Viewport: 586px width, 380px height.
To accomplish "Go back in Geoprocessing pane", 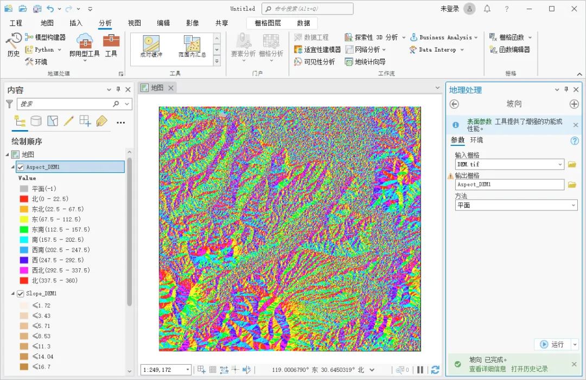I will (x=454, y=104).
